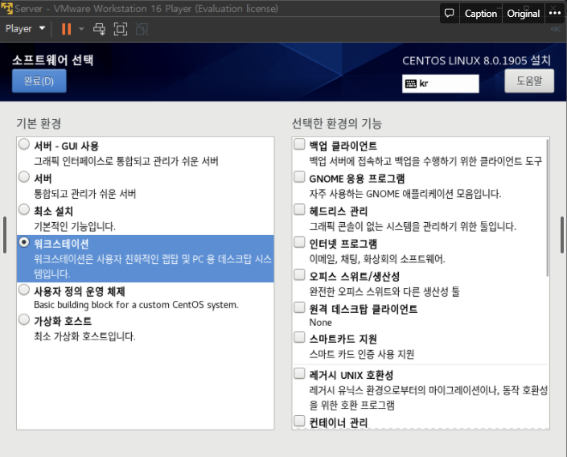The image size is (567, 457).
Task: Click the text "완전한 오피스 스위트와 다른 생산성 툴"
Action: [384, 291]
